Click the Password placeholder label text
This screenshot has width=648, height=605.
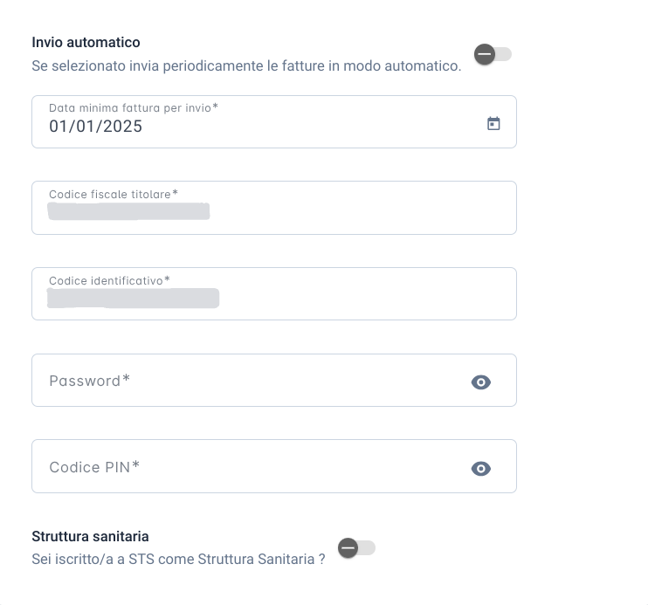pos(90,381)
